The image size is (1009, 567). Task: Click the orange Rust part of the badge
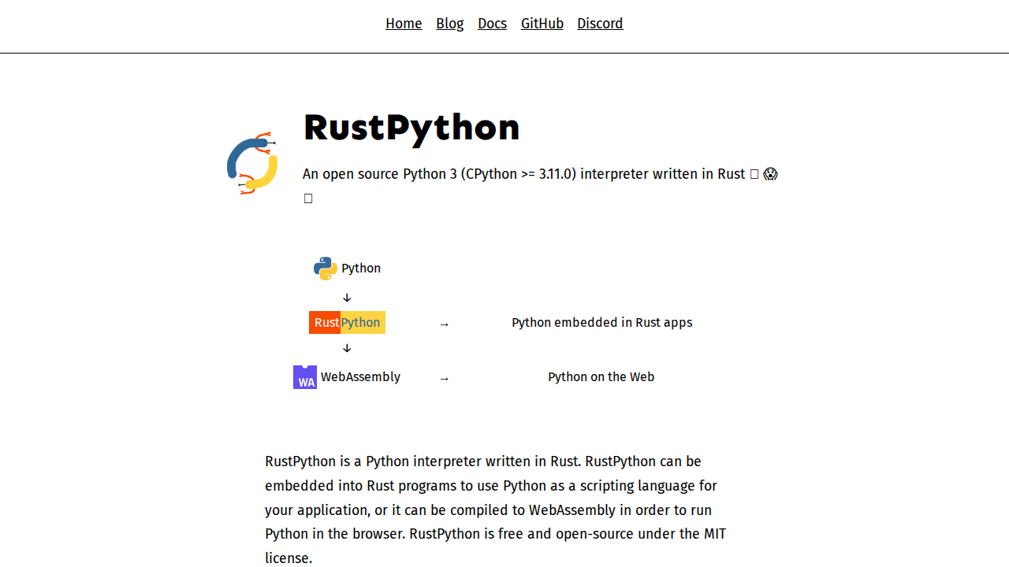click(326, 323)
